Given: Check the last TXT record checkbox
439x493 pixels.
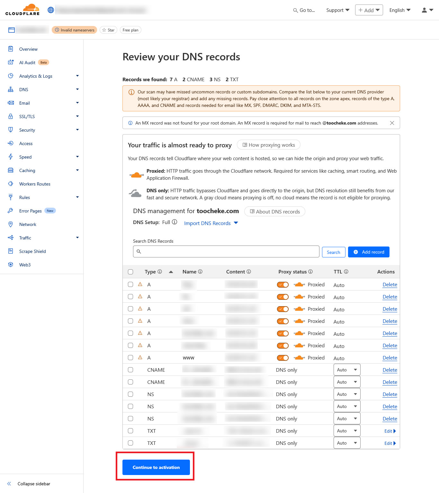Looking at the screenshot, I should click(x=130, y=443).
